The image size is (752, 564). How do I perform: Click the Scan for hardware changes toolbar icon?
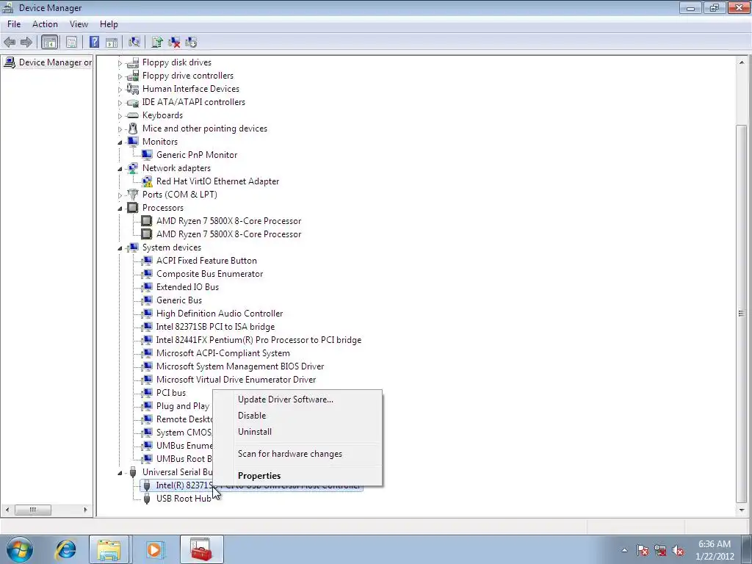pos(134,42)
